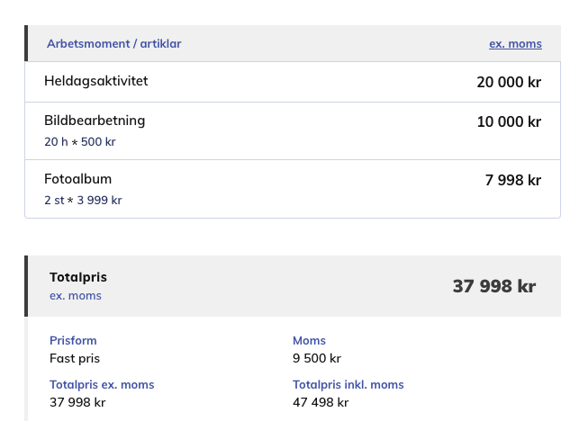
Task: Click the 10 000 kr amount
Action: pos(509,121)
